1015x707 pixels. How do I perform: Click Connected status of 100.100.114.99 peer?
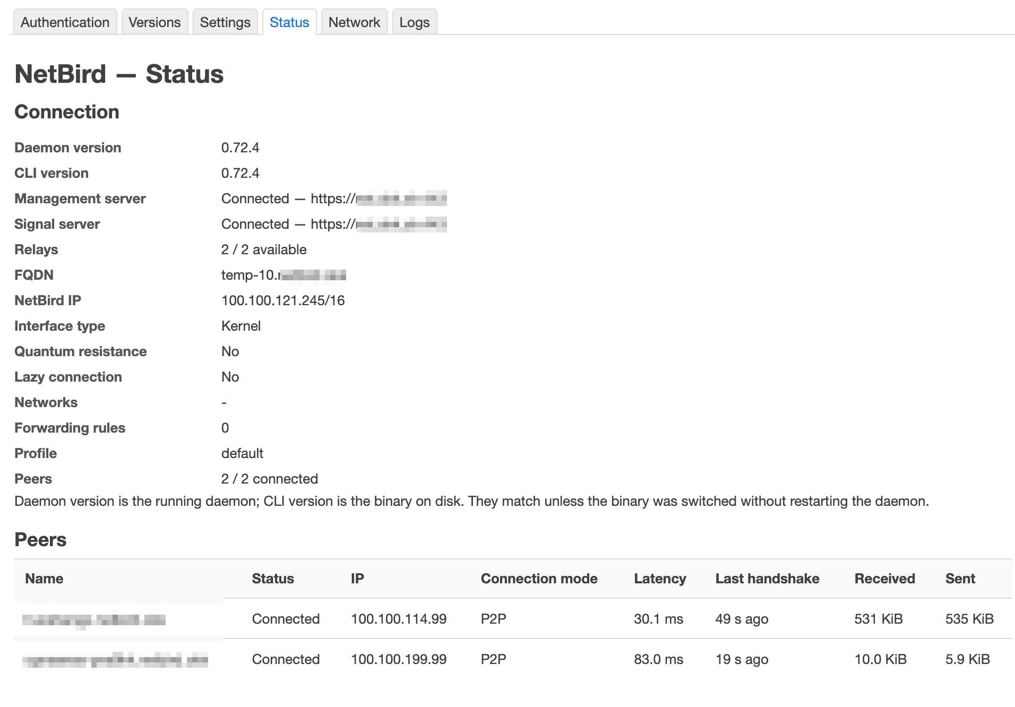click(286, 619)
